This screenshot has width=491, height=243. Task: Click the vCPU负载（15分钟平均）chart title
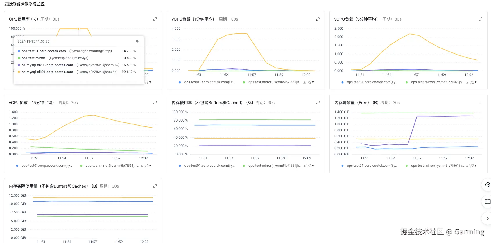(x=31, y=103)
